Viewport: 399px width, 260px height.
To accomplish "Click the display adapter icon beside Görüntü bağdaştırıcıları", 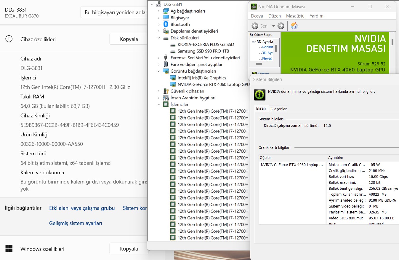I will pos(166,71).
